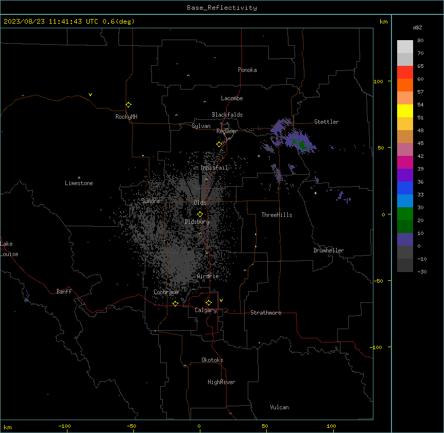Click the Limestone label

click(x=79, y=183)
